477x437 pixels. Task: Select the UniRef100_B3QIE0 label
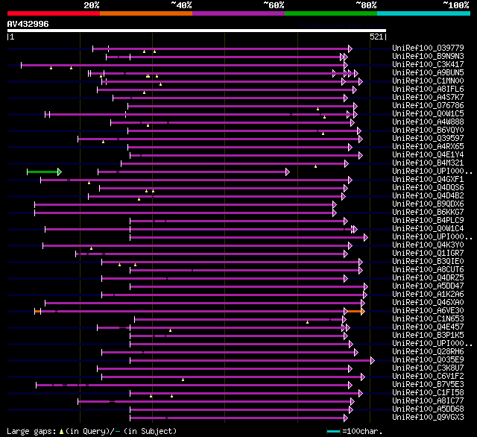point(428,262)
